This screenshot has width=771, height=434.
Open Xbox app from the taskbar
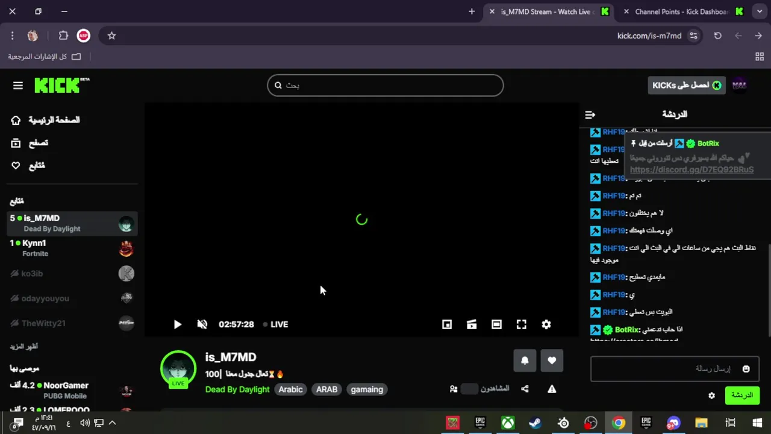[508, 423]
